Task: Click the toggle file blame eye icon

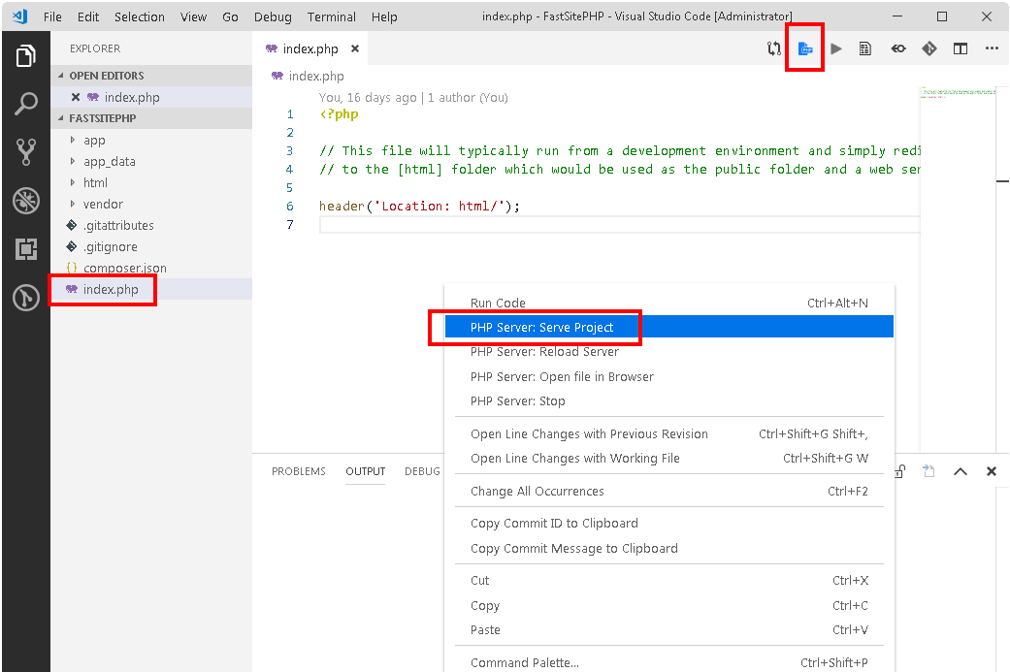Action: point(897,48)
